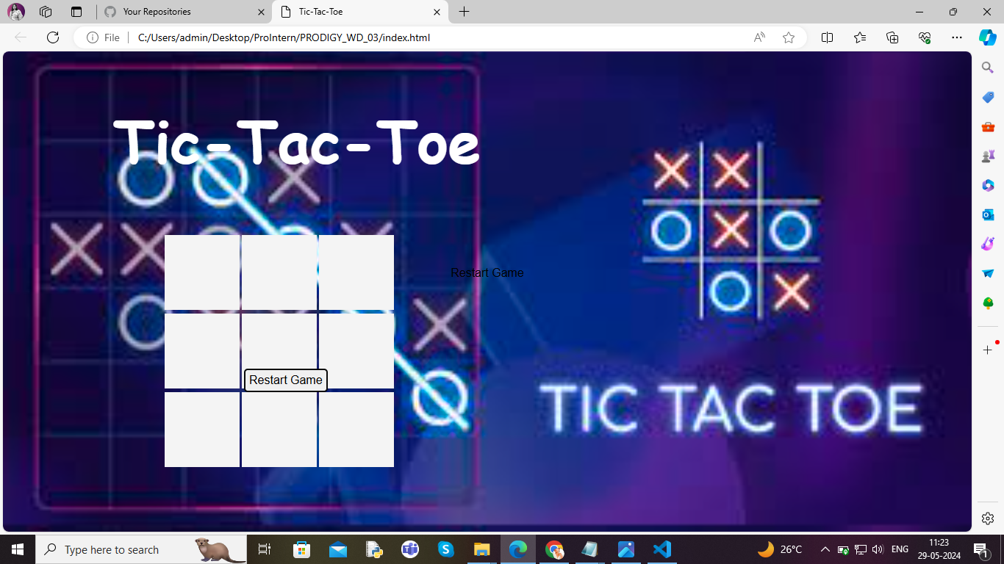Screen dimensions: 1004x564
Task: Launch Visual Studio Code from taskbar
Action: [x=661, y=549]
